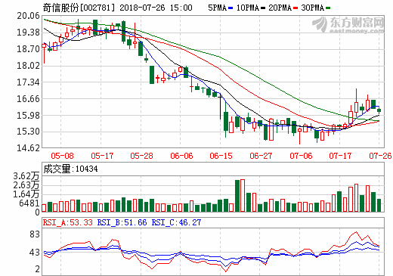Image resolution: width=393 pixels, height=276 pixels.
Task: Click the long black candlestick near 06-15
Action: pyautogui.click(x=221, y=107)
